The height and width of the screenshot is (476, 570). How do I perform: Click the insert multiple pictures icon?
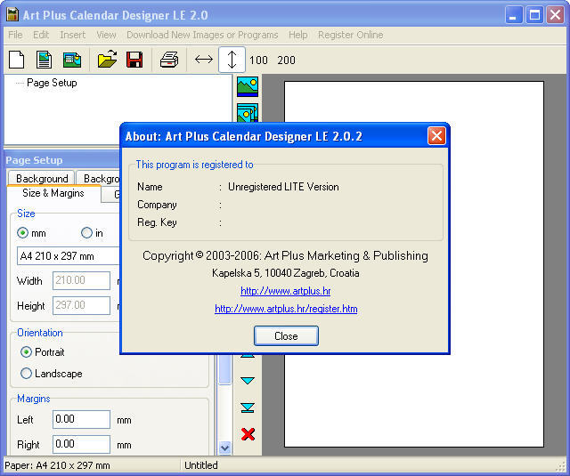pos(248,112)
